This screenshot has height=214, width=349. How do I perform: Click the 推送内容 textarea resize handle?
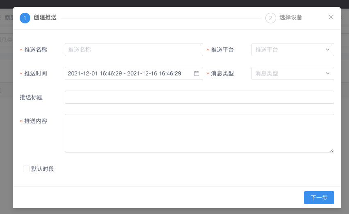332,150
